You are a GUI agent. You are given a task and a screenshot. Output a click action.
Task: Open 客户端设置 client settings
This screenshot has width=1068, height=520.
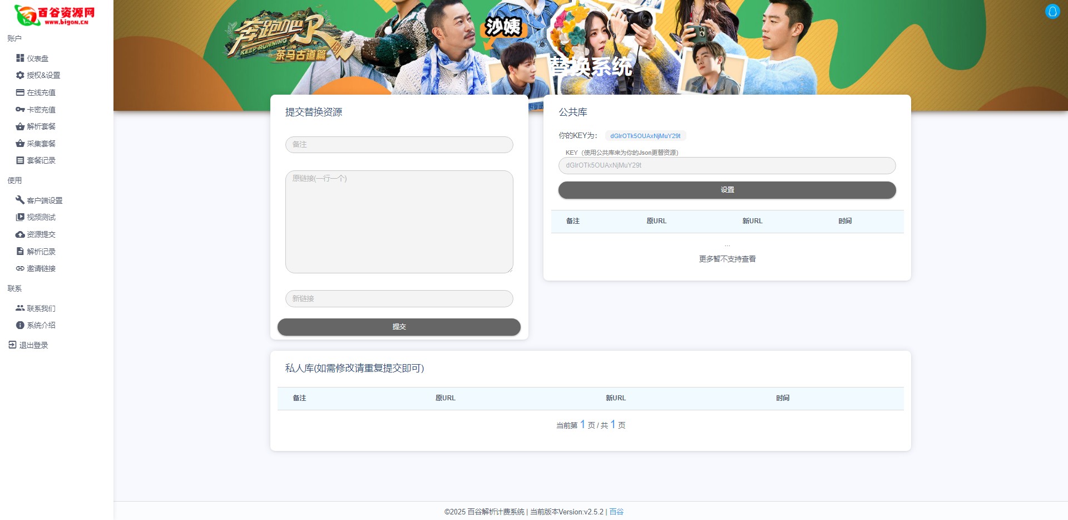tap(44, 200)
